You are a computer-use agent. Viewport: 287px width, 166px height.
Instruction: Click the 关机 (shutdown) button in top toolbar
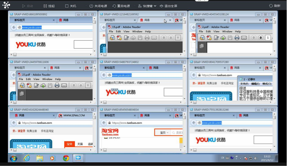click(x=71, y=6)
